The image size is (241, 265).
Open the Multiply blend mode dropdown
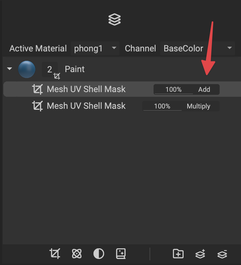point(199,106)
